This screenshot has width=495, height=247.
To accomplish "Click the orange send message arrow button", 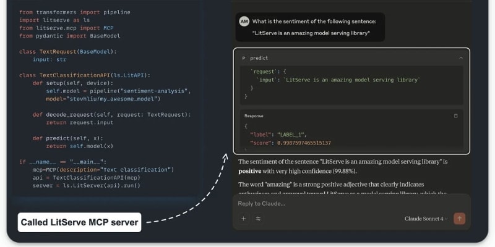I will (x=459, y=219).
